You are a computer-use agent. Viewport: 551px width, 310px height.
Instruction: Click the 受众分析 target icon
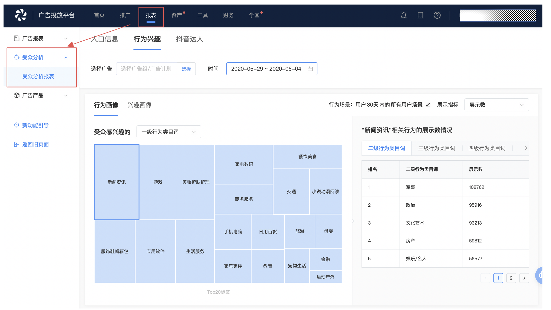16,57
